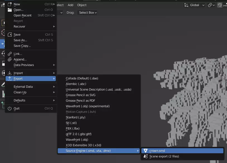Click the Open folder icon
The image size is (227, 163).
[x=10, y=10]
